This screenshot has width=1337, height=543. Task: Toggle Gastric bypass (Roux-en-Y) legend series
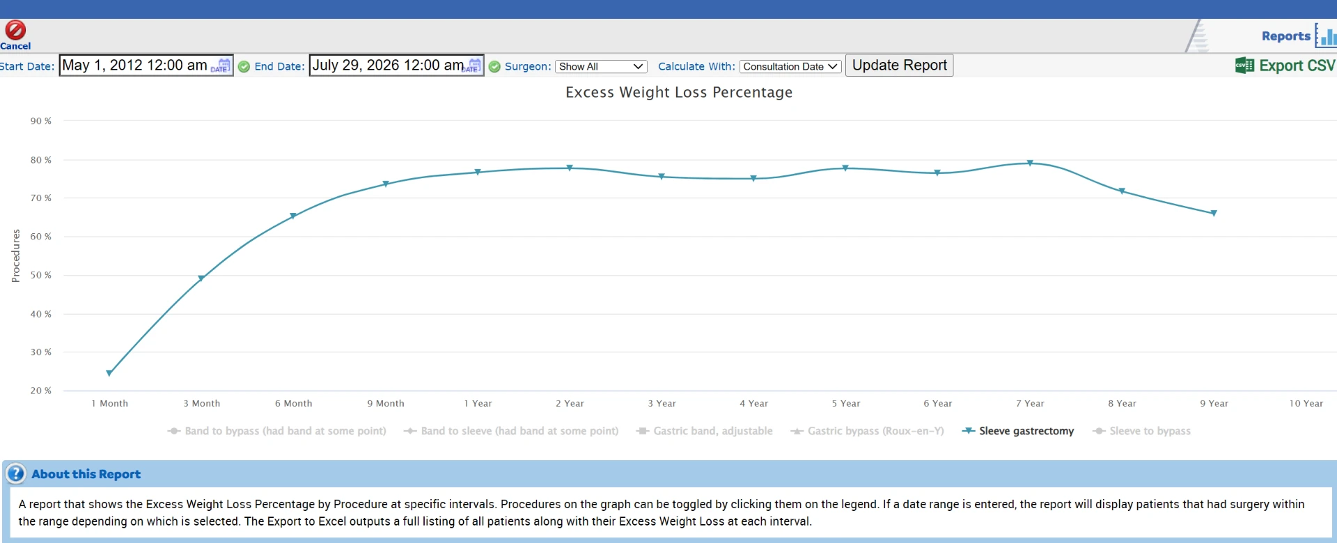(868, 431)
